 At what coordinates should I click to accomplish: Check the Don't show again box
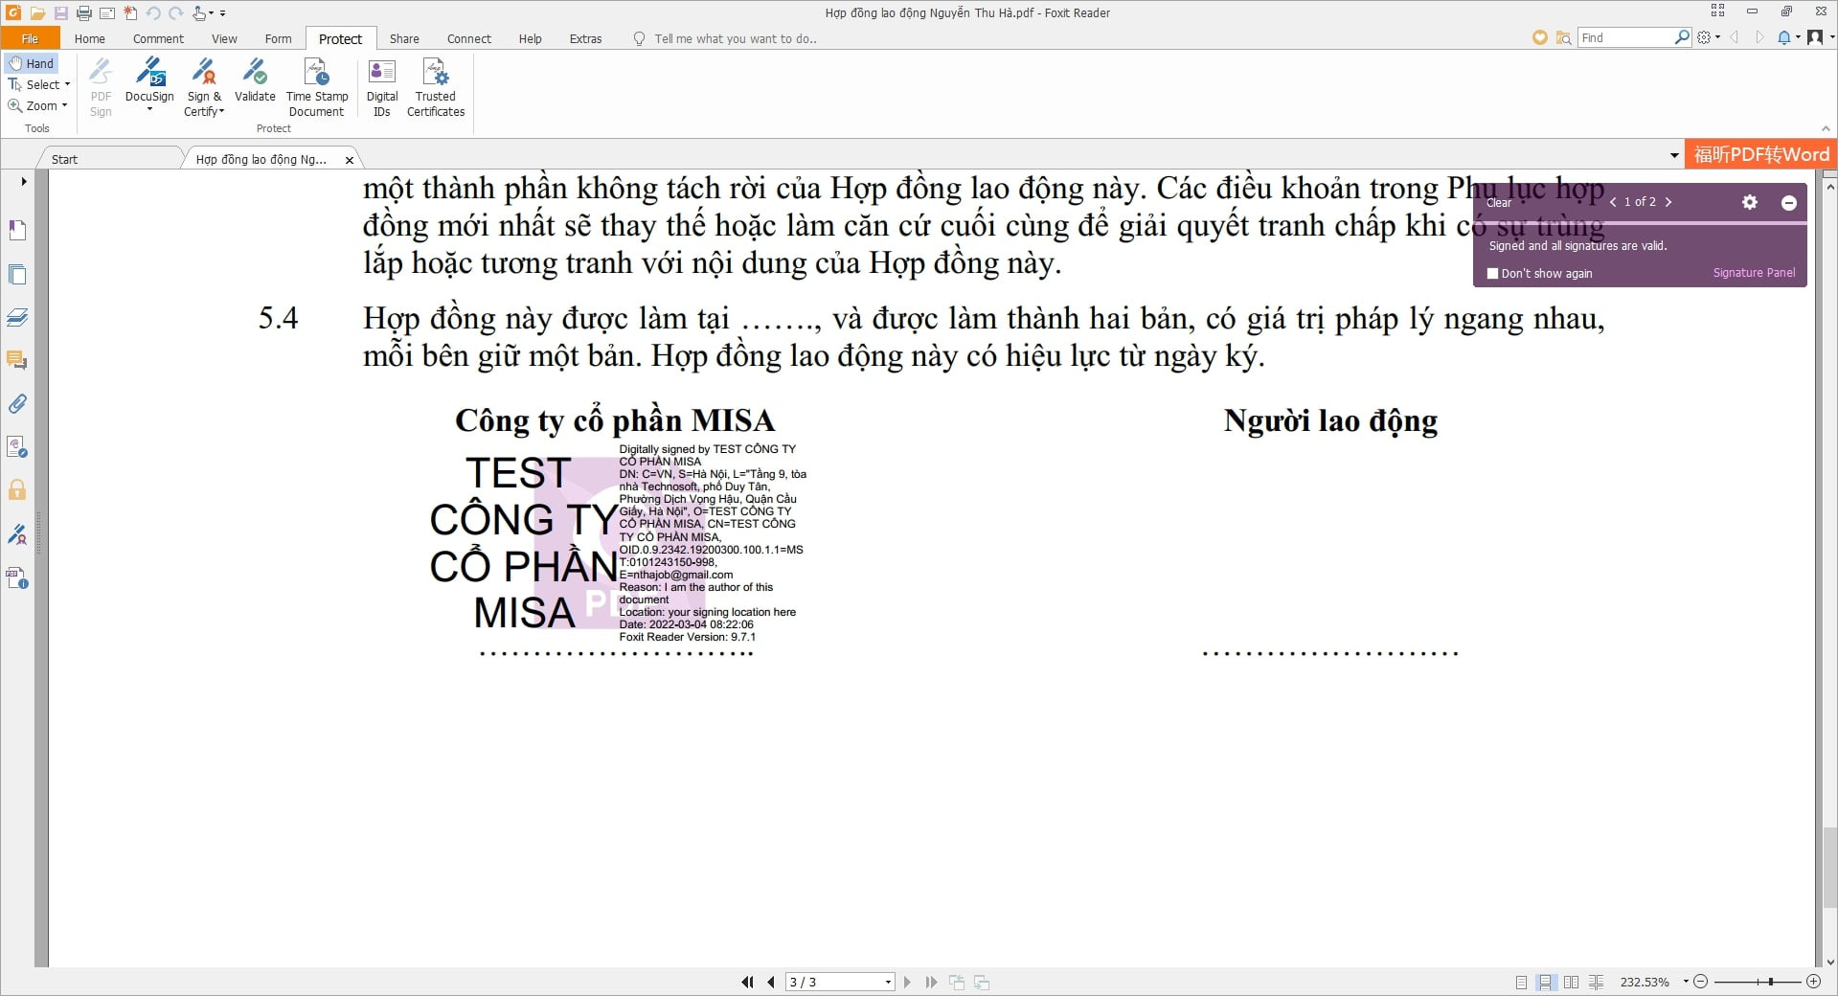[x=1492, y=274]
